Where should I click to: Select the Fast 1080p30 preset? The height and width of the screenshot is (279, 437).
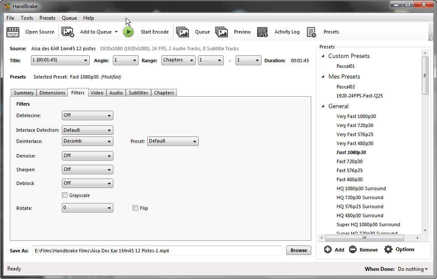(x=351, y=152)
